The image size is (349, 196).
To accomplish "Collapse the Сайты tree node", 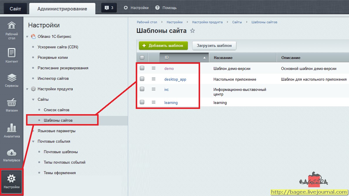I will tap(33, 100).
